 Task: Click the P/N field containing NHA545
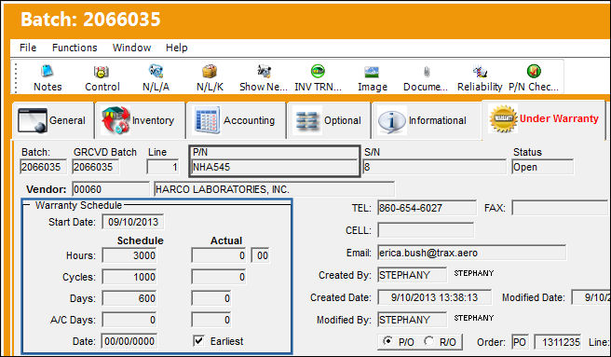click(275, 168)
